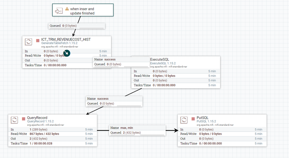Image resolution: width=289 pixels, height=158 pixels.
Task: Click the PutSQL processor name
Action: (202, 118)
